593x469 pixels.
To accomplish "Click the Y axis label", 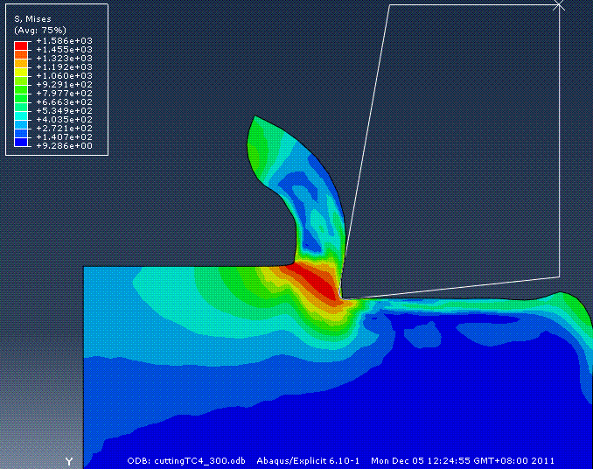I will point(69,461).
